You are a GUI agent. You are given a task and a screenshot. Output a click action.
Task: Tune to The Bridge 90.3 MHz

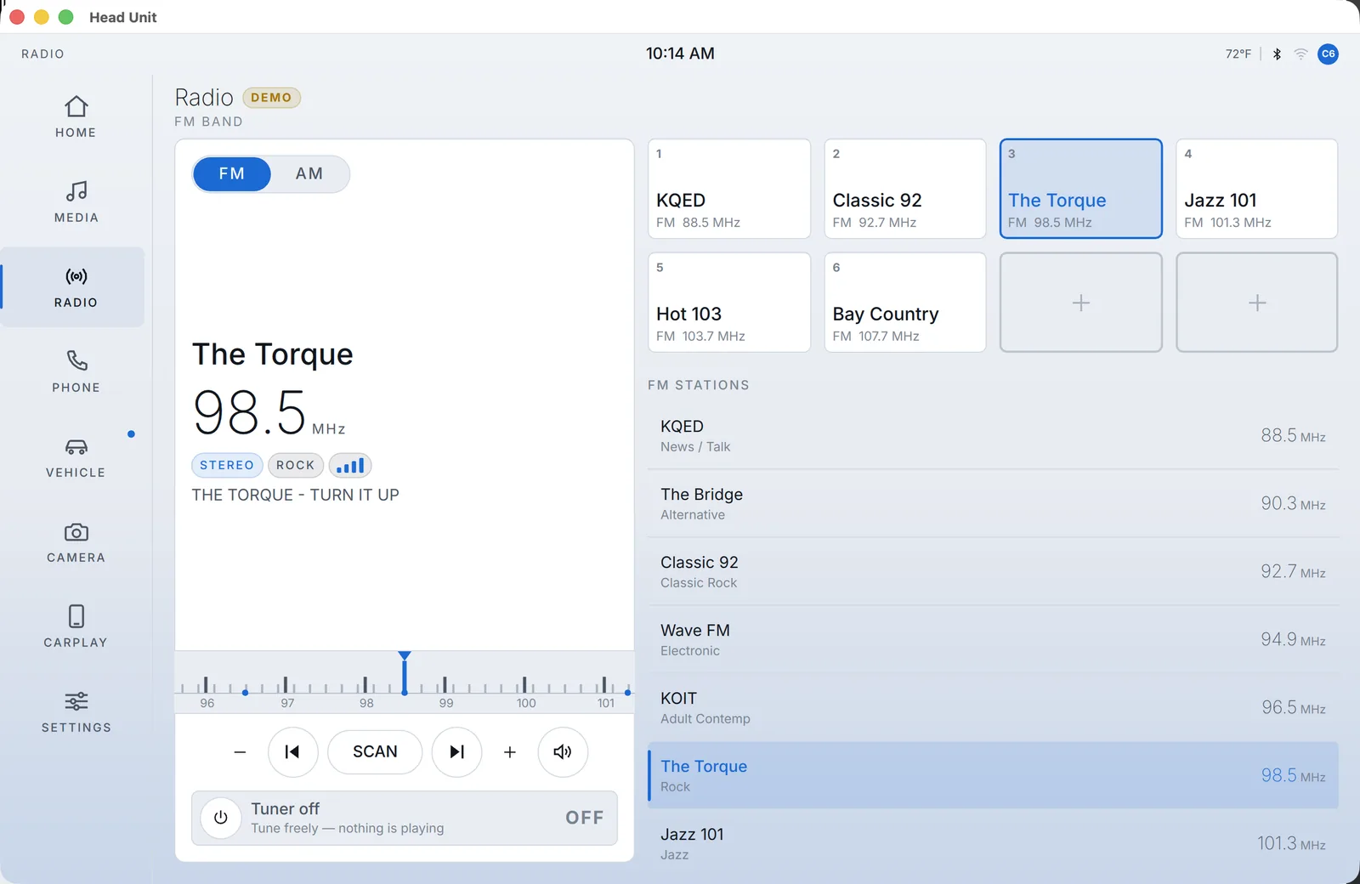coord(993,503)
